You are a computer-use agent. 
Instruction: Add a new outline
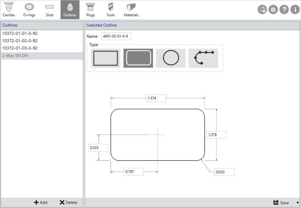(x=40, y=202)
